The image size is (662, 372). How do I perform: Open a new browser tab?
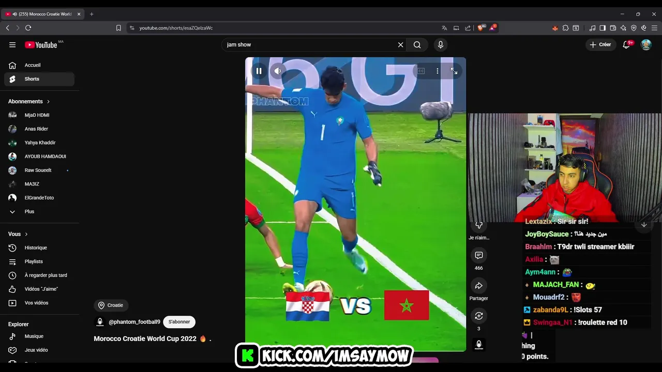(x=92, y=14)
